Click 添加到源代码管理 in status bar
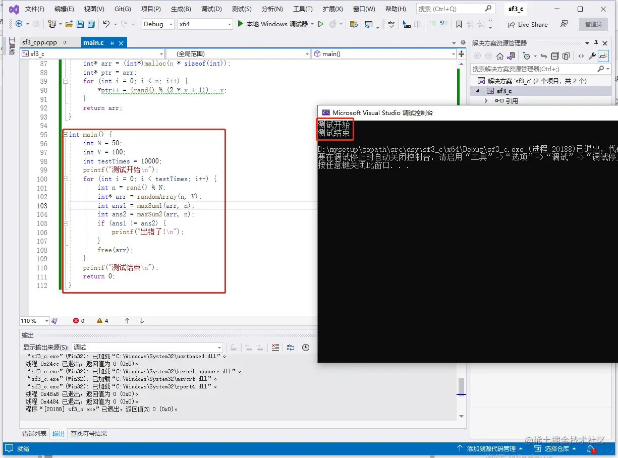618x458 pixels. [x=489, y=448]
